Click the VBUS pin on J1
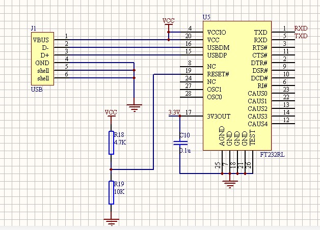Image resolution: width=320 pixels, height=230 pixels. pyautogui.click(x=41, y=40)
